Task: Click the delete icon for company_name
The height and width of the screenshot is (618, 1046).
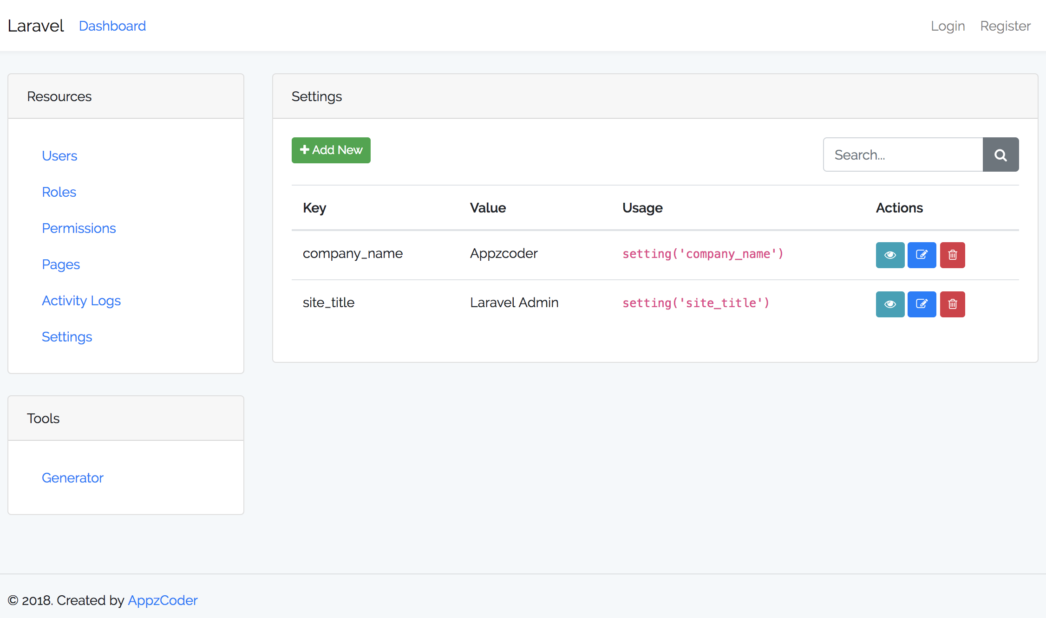Action: point(953,255)
